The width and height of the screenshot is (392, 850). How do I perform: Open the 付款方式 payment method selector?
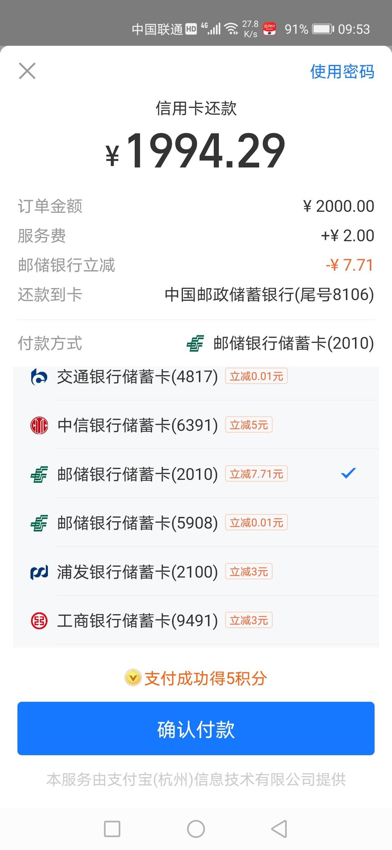tap(196, 343)
